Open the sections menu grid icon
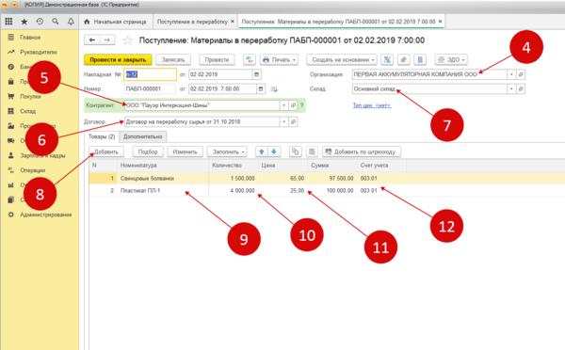Image resolution: width=565 pixels, height=350 pixels. pyautogui.click(x=8, y=22)
